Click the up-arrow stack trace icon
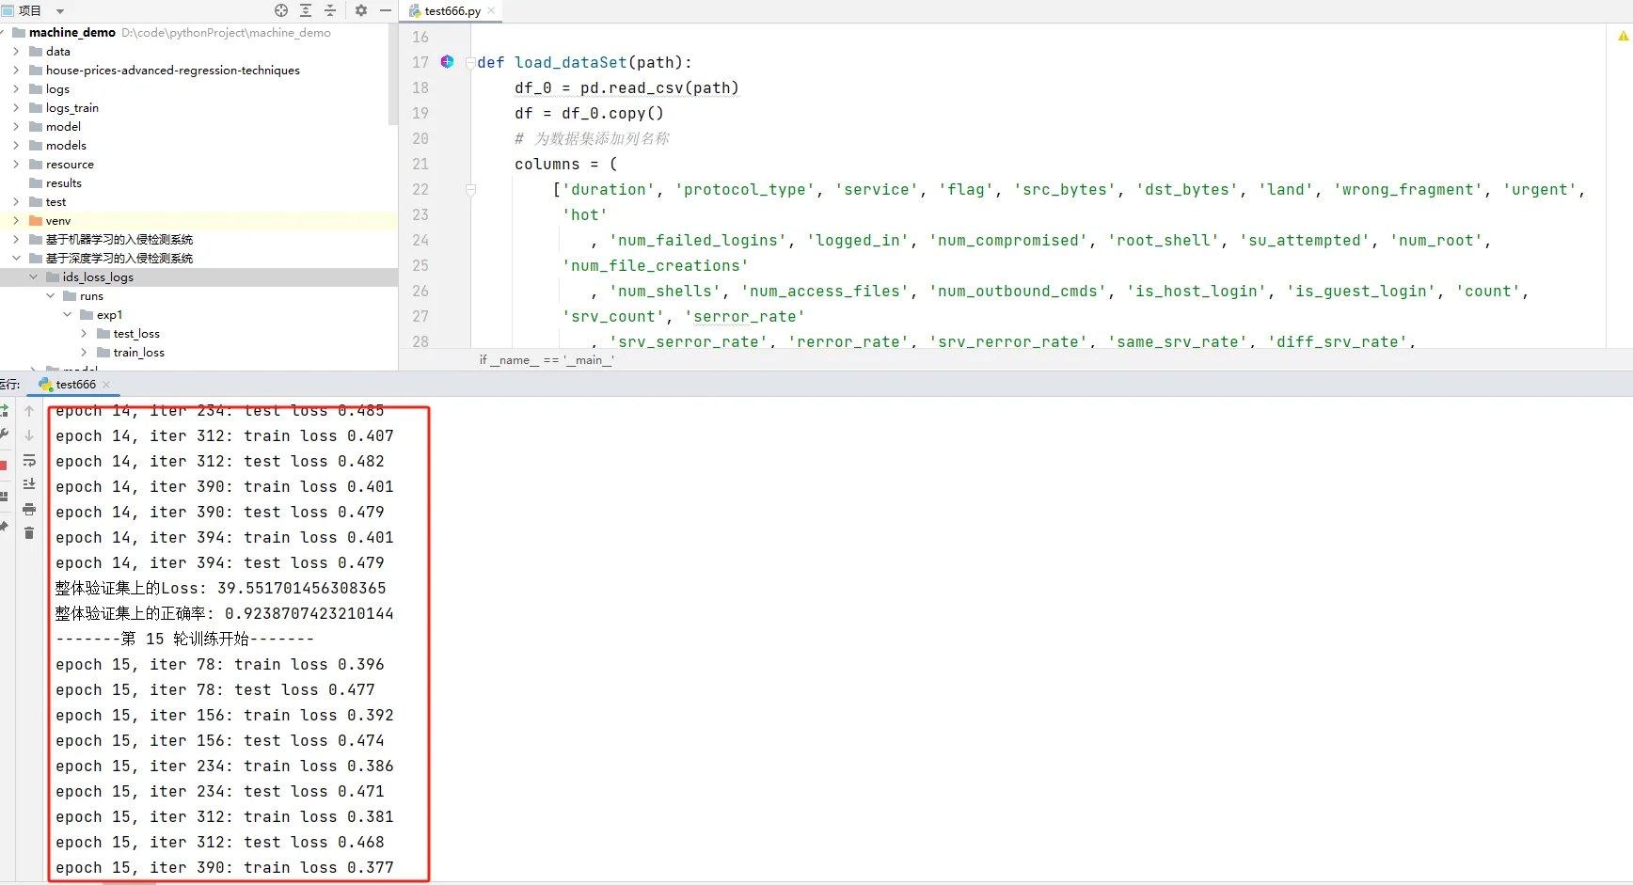Screen dimensions: 1633x885 pos(29,411)
